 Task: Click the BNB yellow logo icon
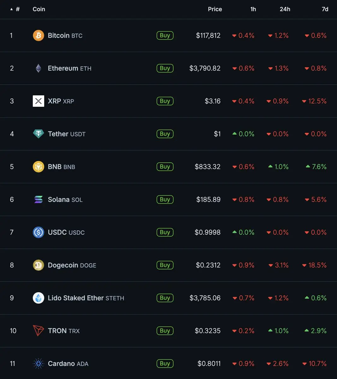38,167
